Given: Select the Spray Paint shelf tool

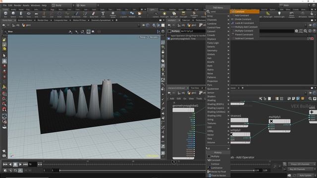Looking at the screenshot, I should [94, 14].
